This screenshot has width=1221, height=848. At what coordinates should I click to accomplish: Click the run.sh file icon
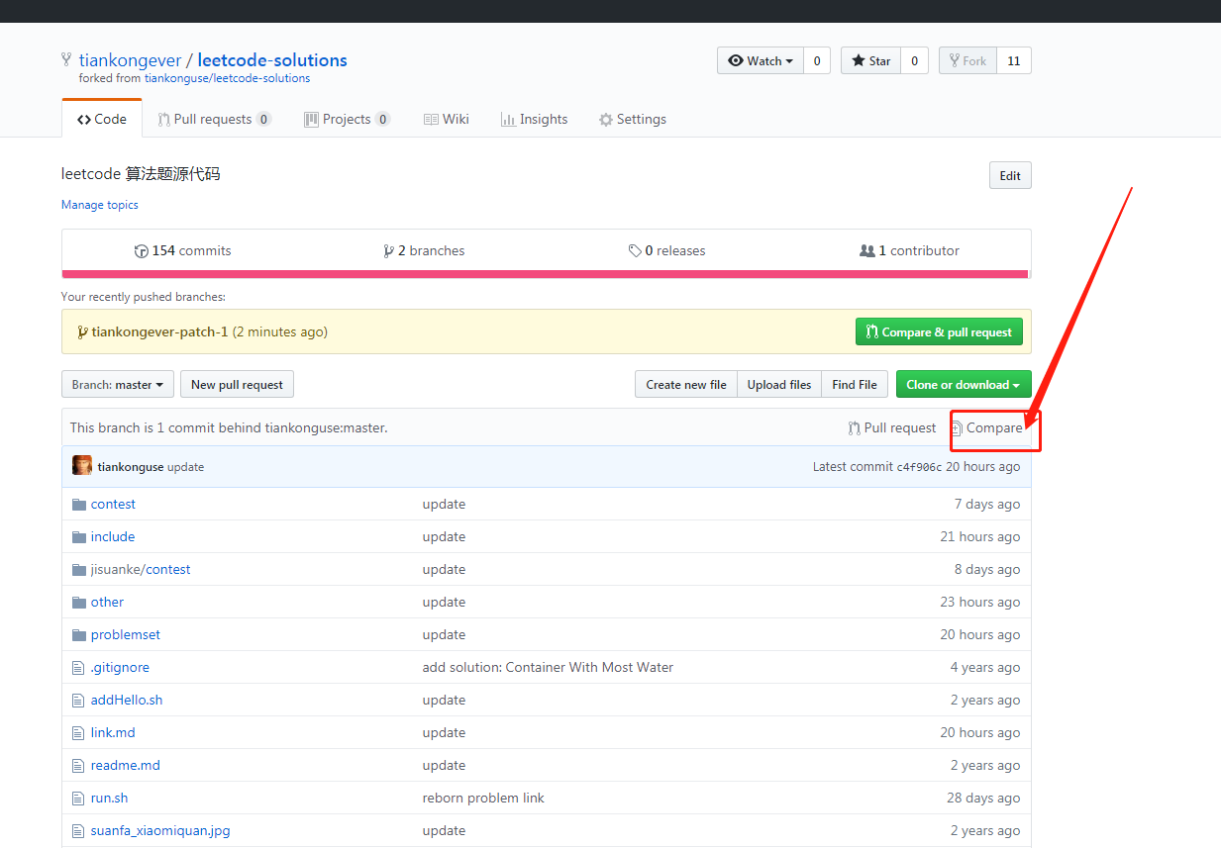tap(78, 799)
